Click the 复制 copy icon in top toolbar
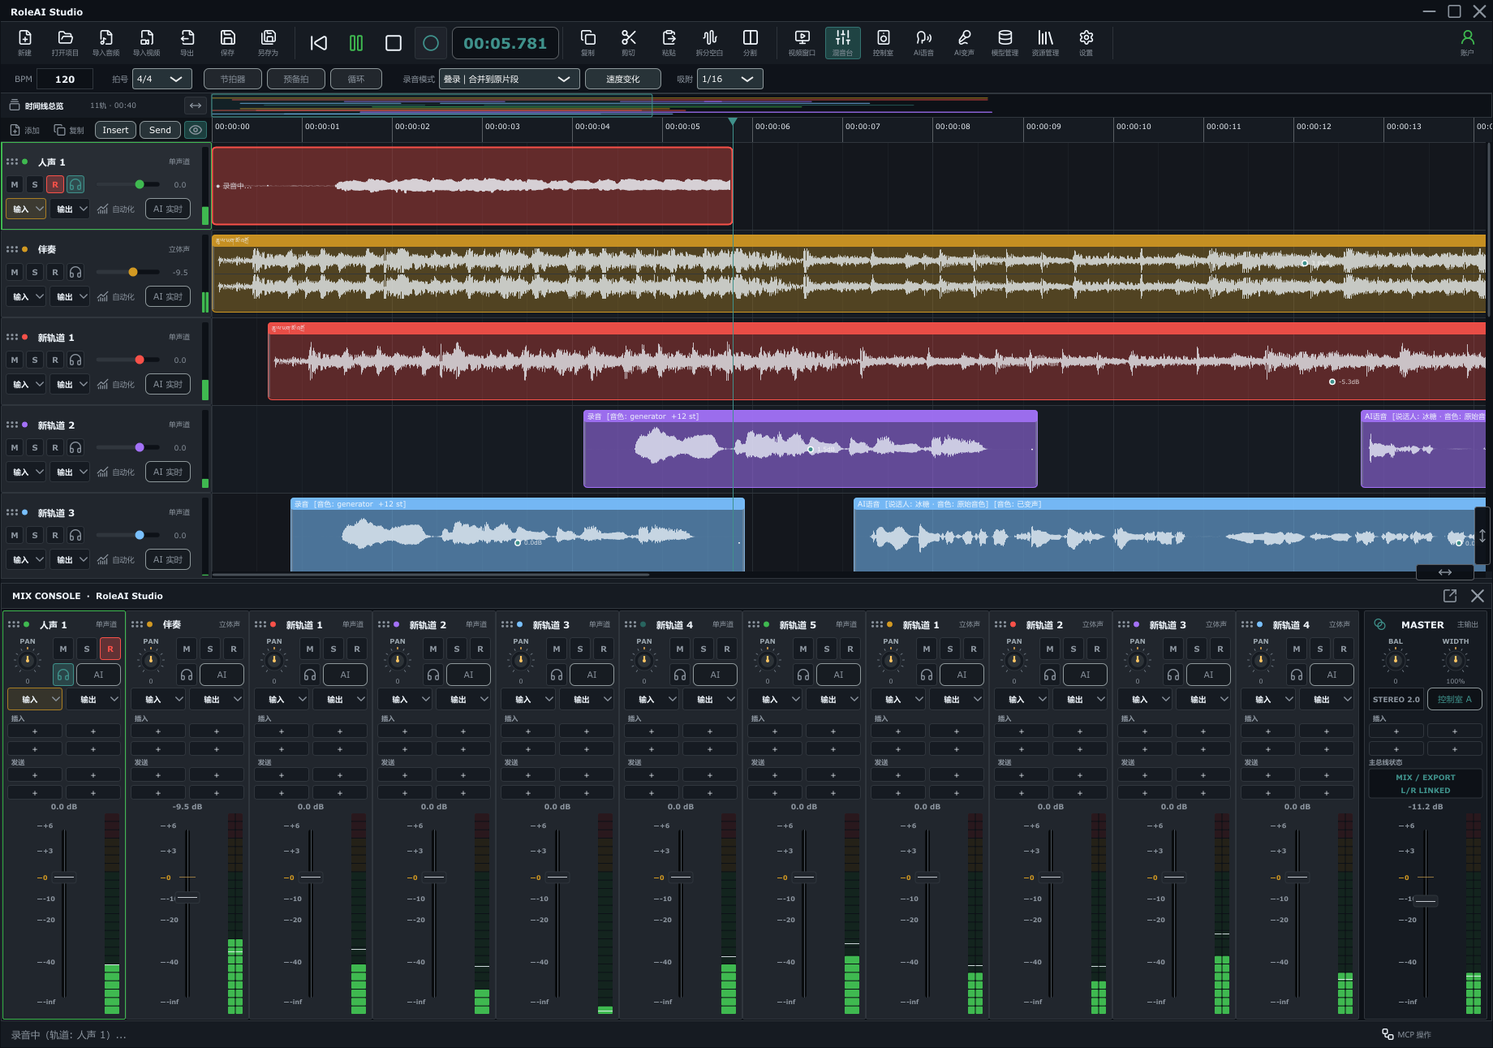Viewport: 1493px width, 1048px height. coord(588,42)
